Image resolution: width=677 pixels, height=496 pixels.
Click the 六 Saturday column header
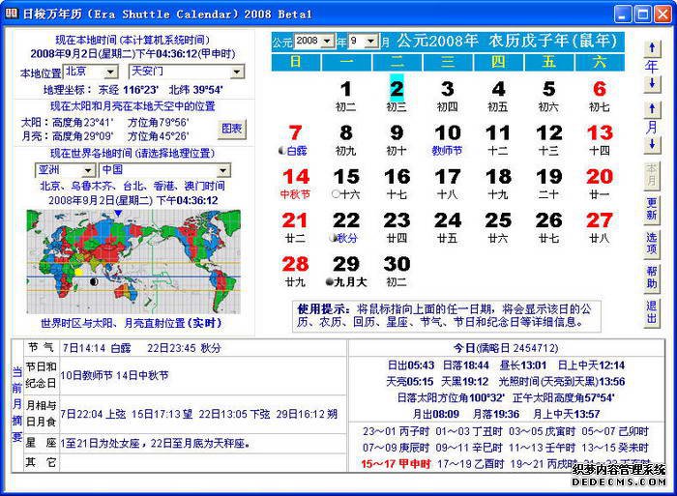click(x=600, y=62)
